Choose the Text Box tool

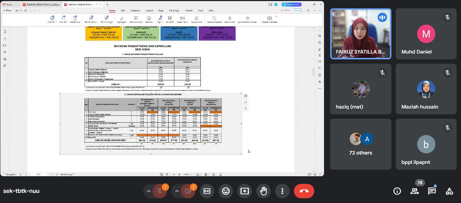(149, 20)
